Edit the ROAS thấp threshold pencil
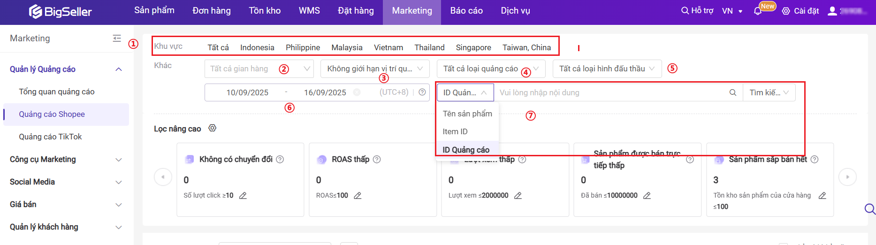The width and height of the screenshot is (876, 245). coord(358,196)
